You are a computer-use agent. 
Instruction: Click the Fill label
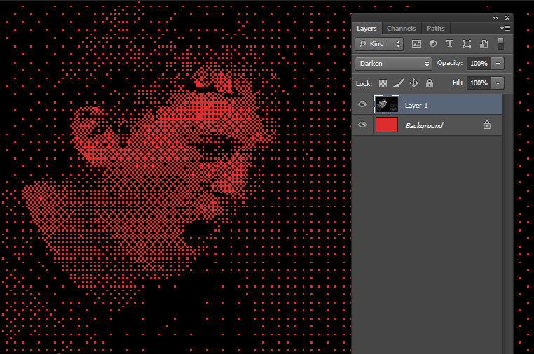458,83
